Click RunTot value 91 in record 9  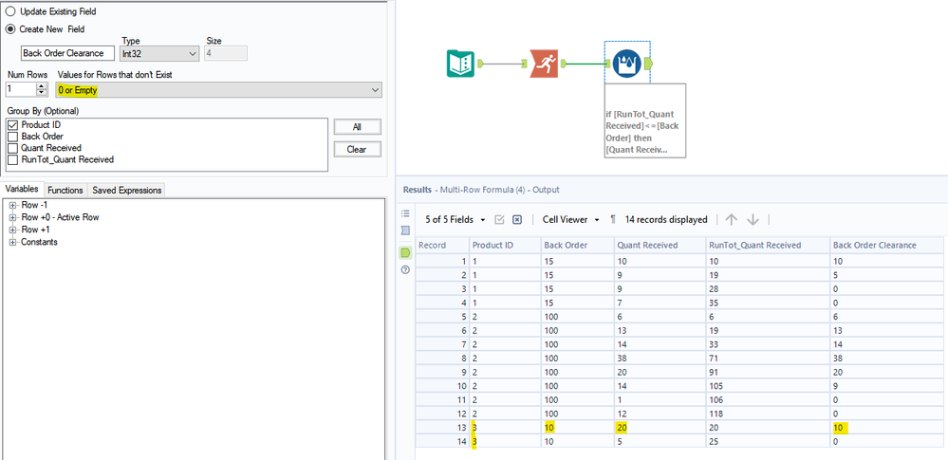(x=768, y=373)
